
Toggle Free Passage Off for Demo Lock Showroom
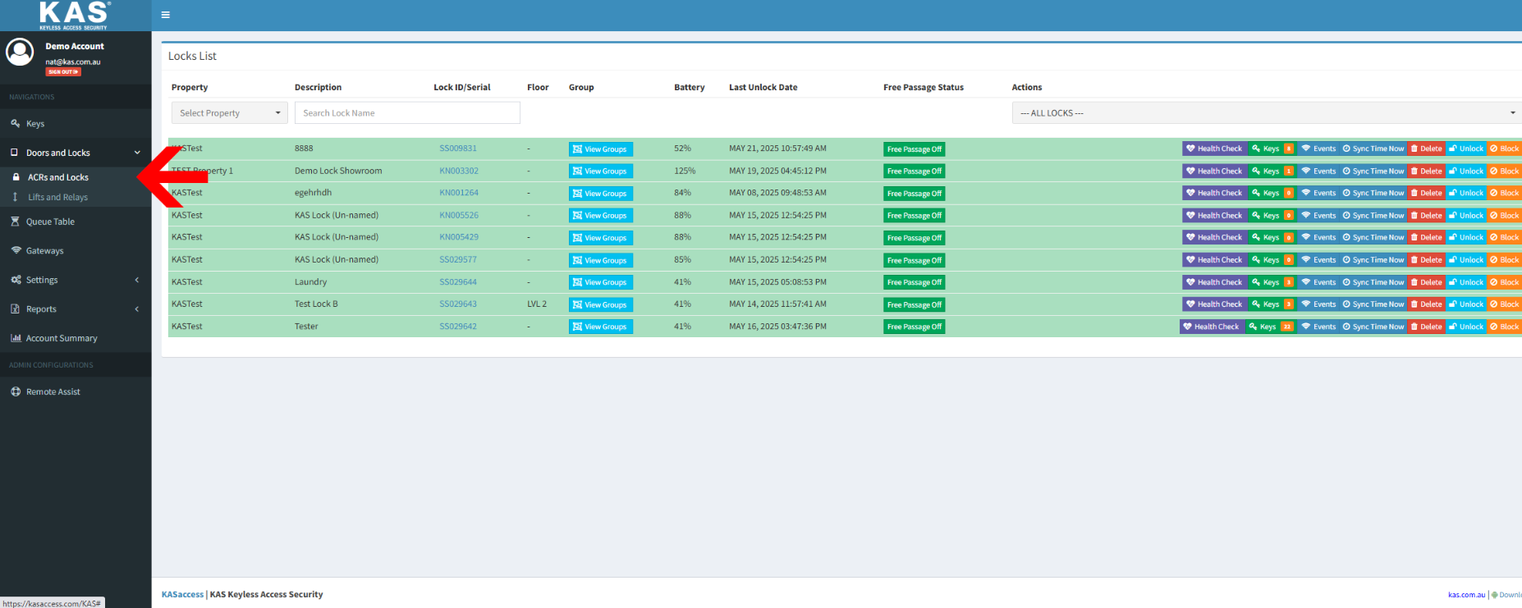pyautogui.click(x=915, y=171)
